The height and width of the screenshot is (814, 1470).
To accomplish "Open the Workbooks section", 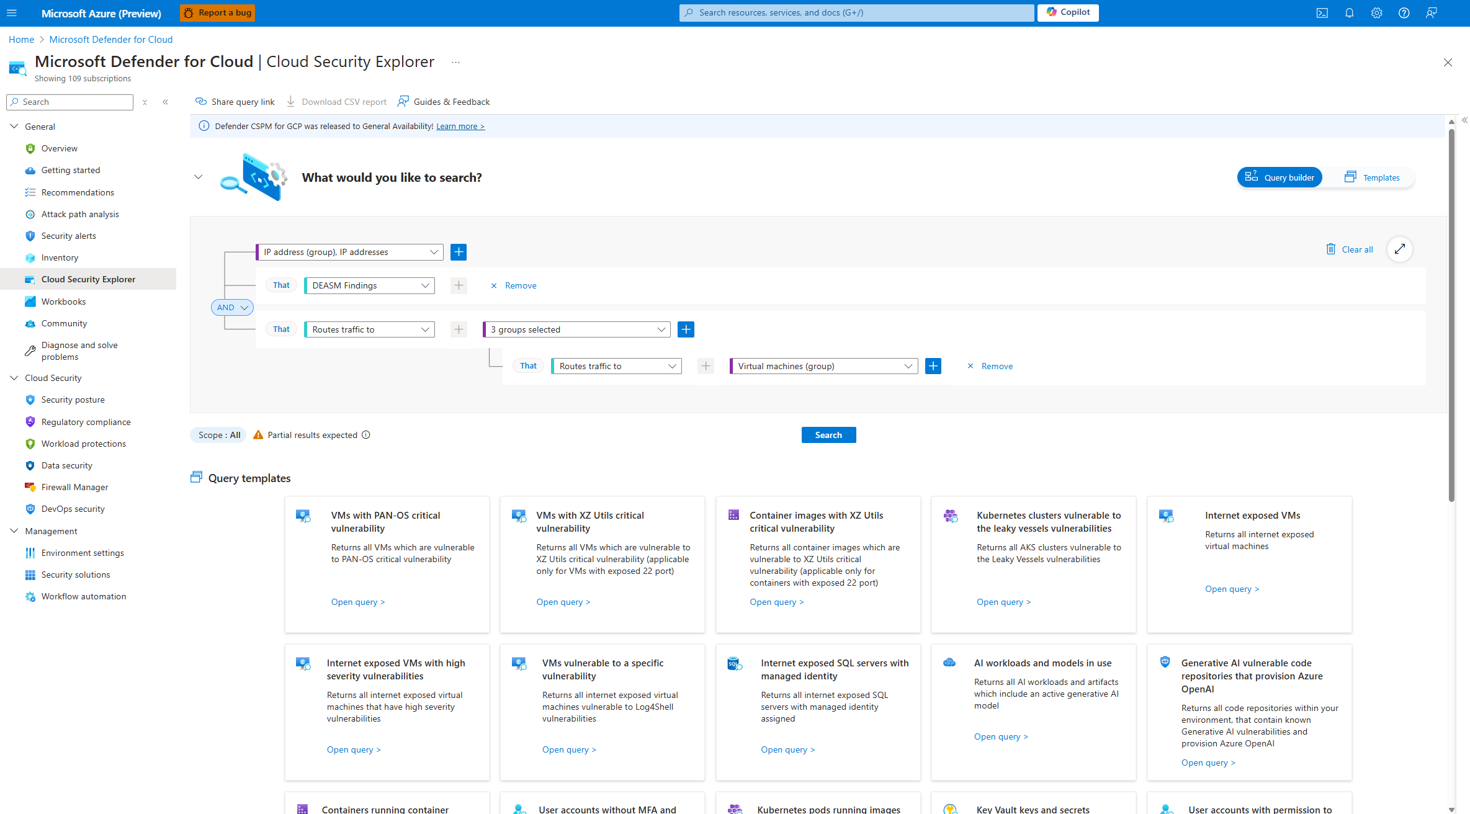I will [x=64, y=301].
